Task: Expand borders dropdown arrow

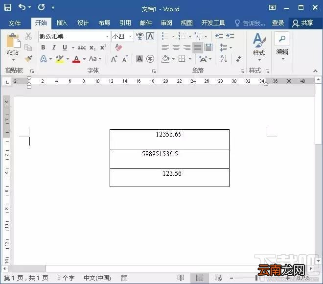Action: click(190, 59)
